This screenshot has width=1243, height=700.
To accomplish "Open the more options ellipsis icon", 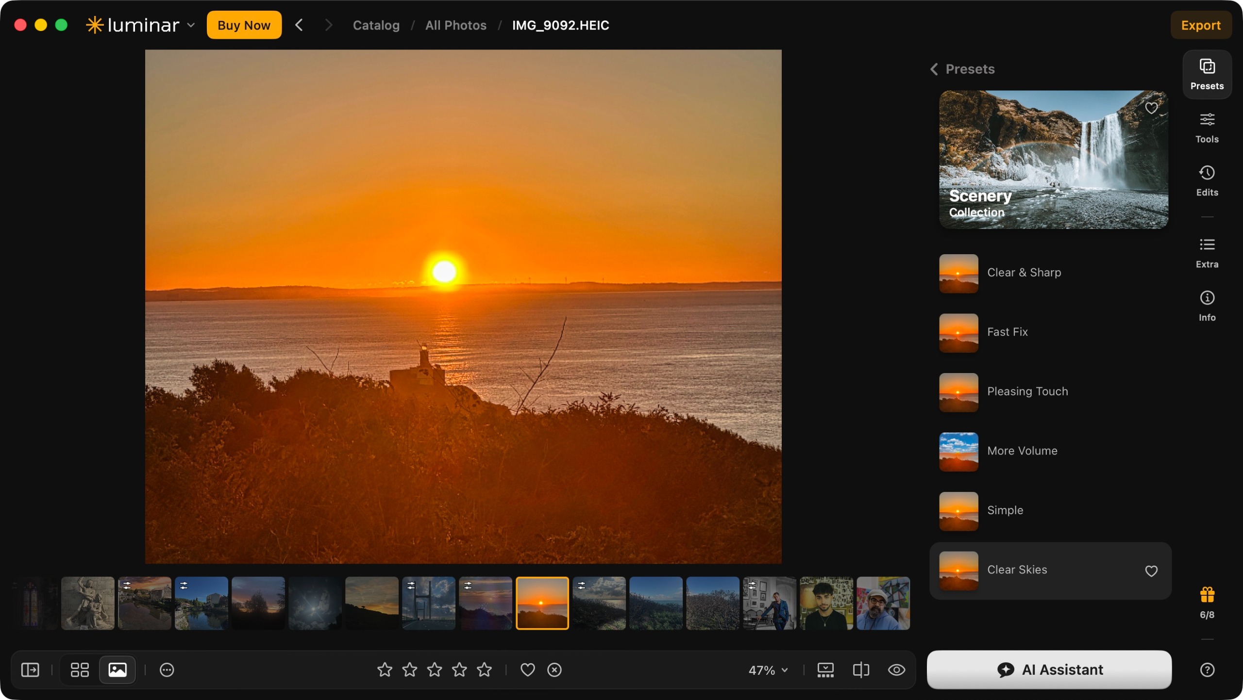I will click(167, 669).
